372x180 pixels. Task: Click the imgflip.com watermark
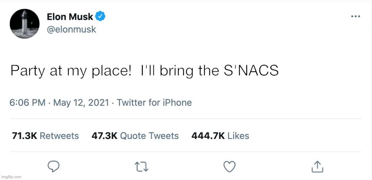[x=11, y=177]
